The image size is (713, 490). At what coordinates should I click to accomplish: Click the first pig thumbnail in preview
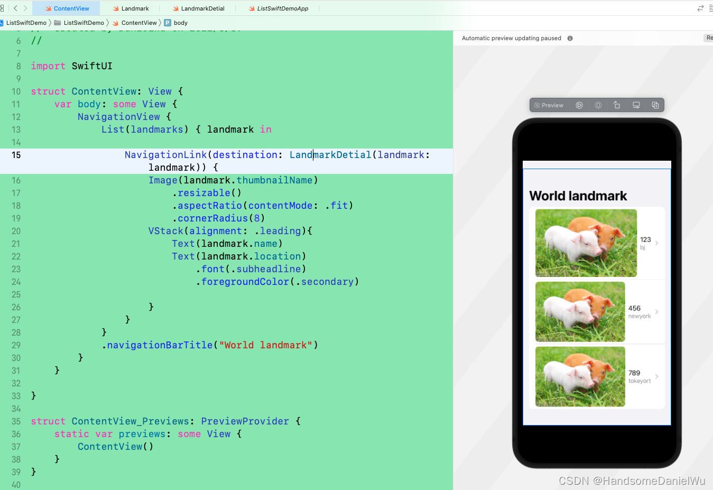coord(586,243)
